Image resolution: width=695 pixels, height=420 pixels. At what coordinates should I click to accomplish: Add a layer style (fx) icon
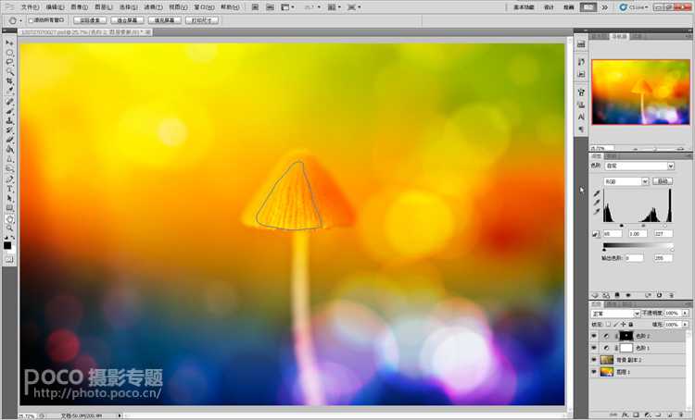coord(625,414)
